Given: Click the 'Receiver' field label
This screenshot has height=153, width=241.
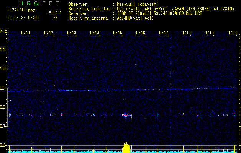Looking at the screenshot, I should coord(78,13).
